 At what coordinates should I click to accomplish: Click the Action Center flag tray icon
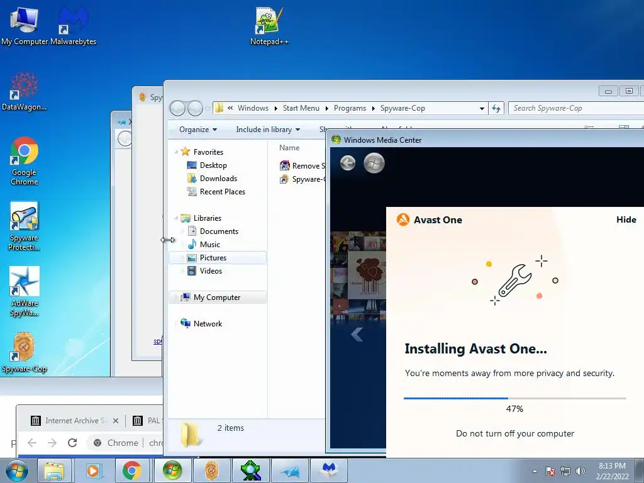pyautogui.click(x=550, y=471)
